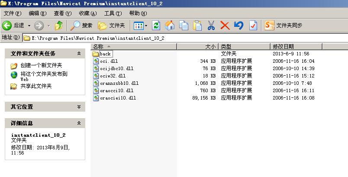Image resolution: width=348 pixels, height=177 pixels.
Task: Open the 文件(F) menu
Action: tap(13, 13)
